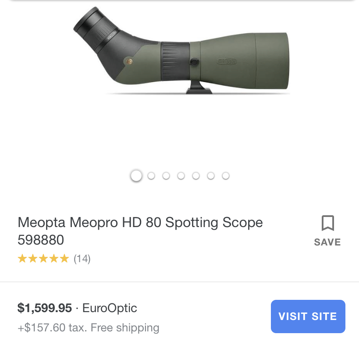The width and height of the screenshot is (359, 352).
Task: Click the $1,599.95 price
Action: click(44, 308)
